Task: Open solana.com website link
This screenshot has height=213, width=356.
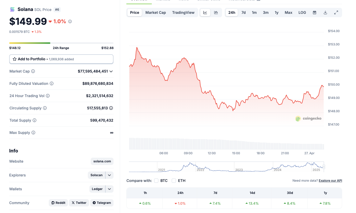Action: 102,161
